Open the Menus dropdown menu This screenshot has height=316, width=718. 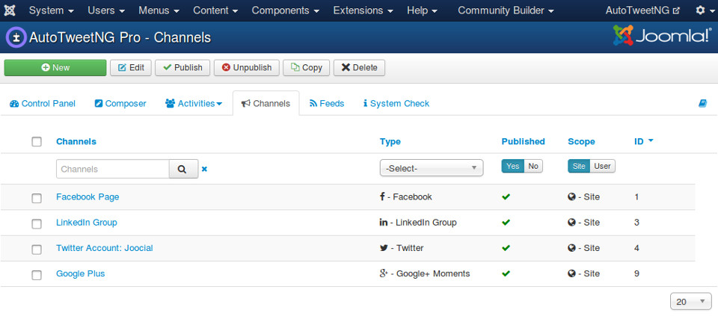pyautogui.click(x=159, y=10)
